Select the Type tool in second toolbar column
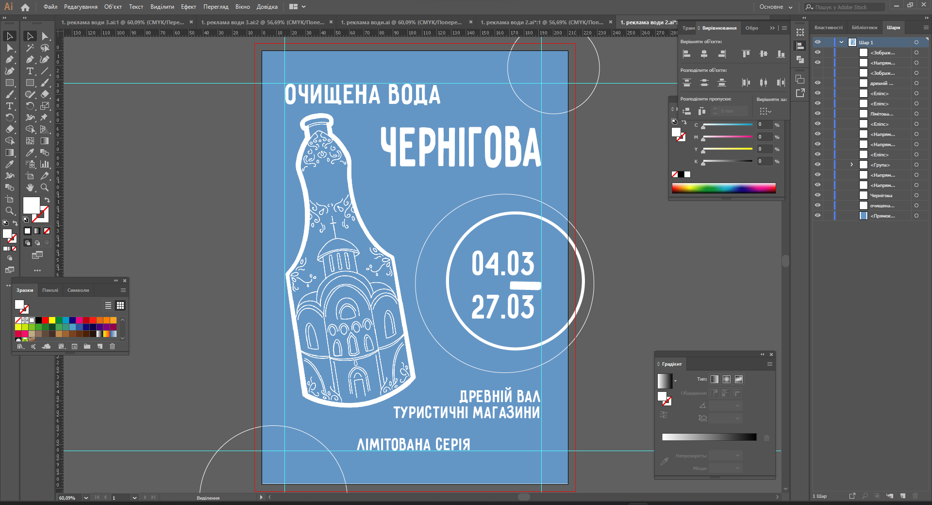This screenshot has width=932, height=505. [x=30, y=71]
